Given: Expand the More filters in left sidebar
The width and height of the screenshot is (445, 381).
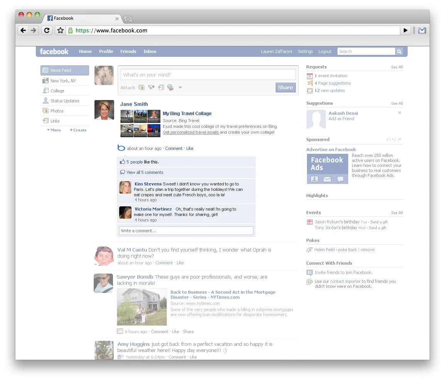Looking at the screenshot, I should point(54,130).
